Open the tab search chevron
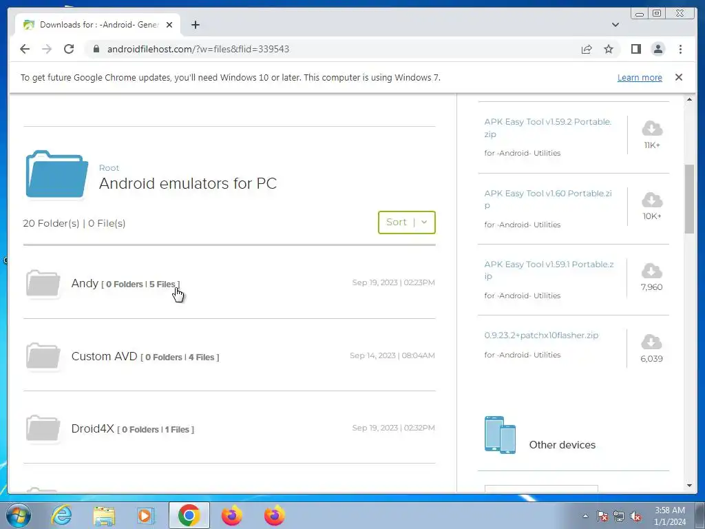The height and width of the screenshot is (529, 705). click(615, 25)
